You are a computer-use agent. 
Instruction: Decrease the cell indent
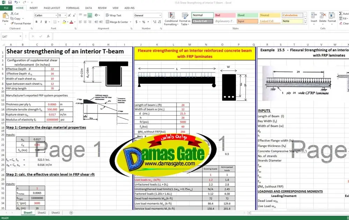point(96,22)
